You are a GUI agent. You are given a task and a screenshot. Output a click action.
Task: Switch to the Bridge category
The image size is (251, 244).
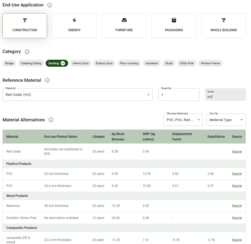click(9, 63)
